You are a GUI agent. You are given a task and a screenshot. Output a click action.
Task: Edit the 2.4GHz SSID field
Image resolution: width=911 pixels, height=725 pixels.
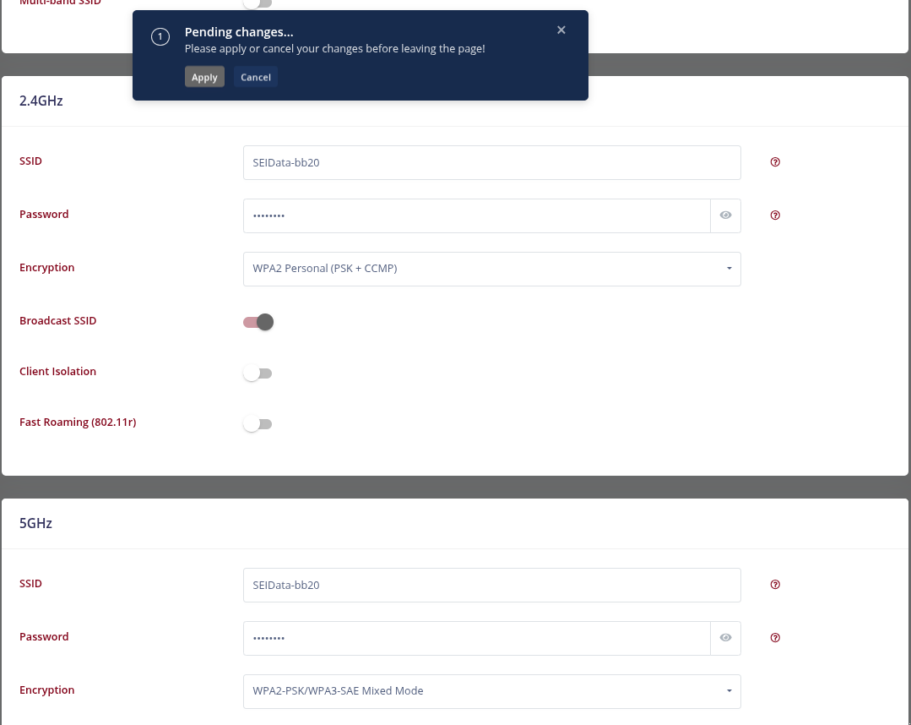[491, 163]
